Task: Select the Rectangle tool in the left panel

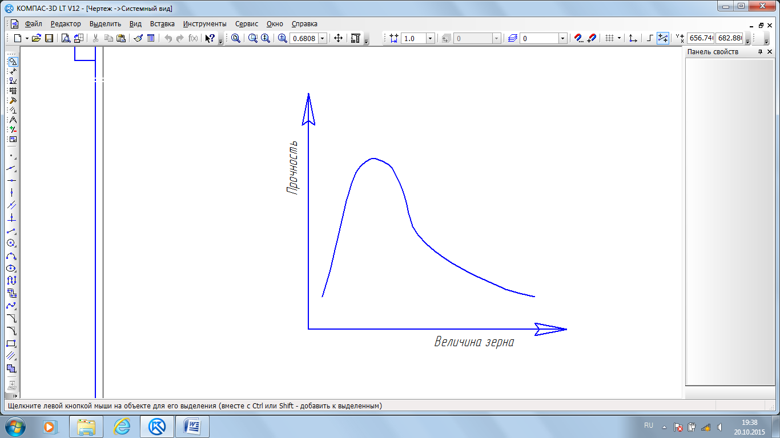Action: [12, 343]
